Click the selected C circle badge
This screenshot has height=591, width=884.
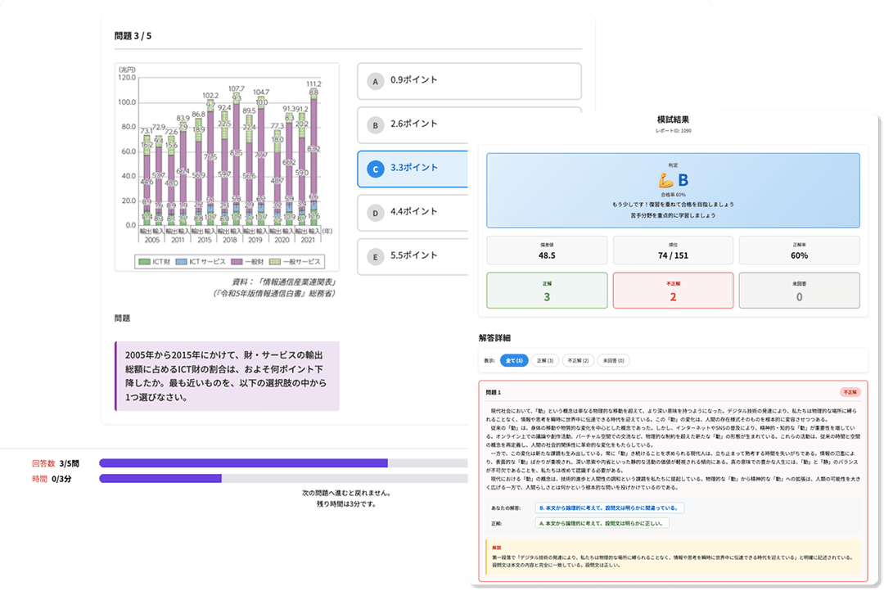(375, 169)
